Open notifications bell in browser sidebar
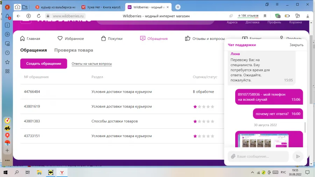 [x=7, y=16]
